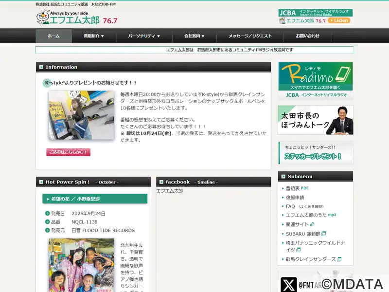The height and width of the screenshot is (292, 389).
Task: Open the Radimo smartphone app banner
Action: tap(315, 80)
